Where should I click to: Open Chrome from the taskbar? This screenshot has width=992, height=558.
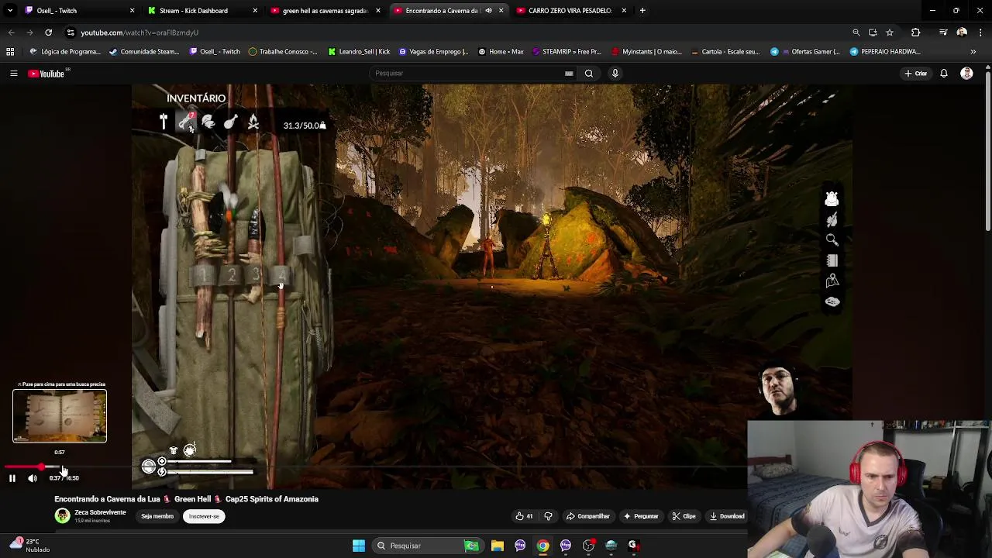tap(543, 546)
